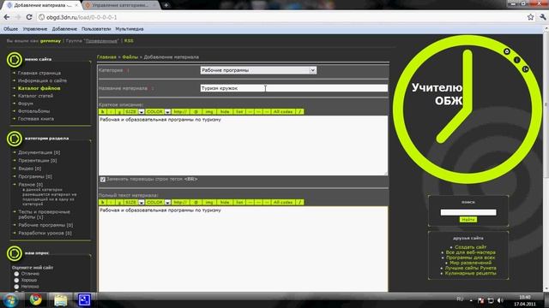The width and height of the screenshot is (549, 308).
Task: Insert img tag in brief description toolbar
Action: point(209,112)
